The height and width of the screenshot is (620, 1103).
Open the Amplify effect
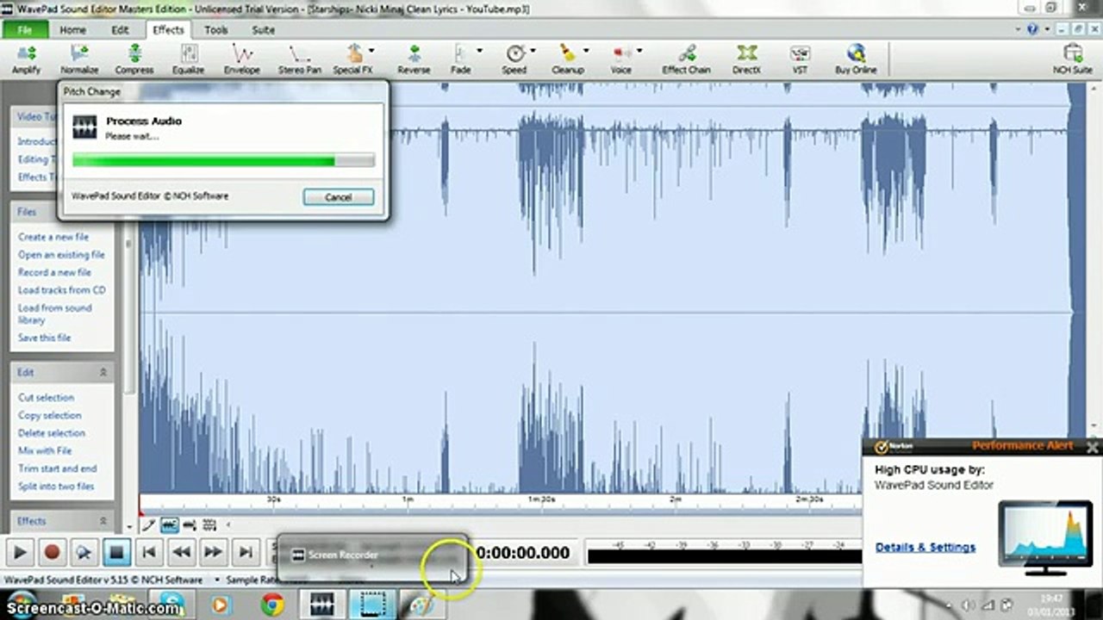[x=27, y=59]
